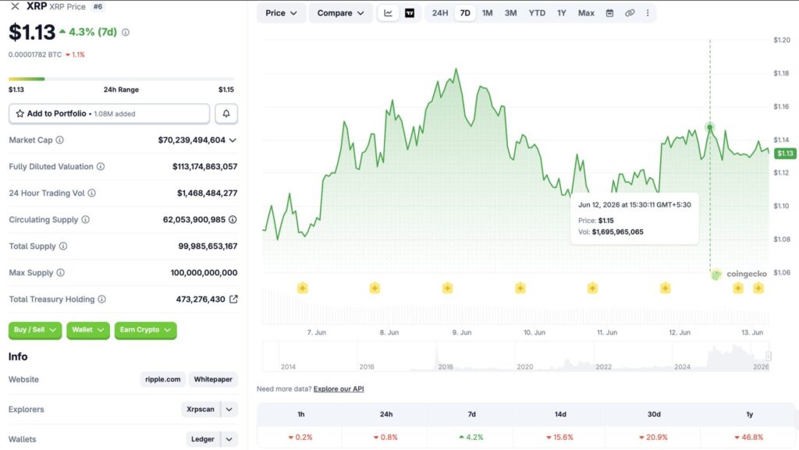Screen dimensions: 799x450
Task: Click the news marker under 11. Jun
Action: click(592, 288)
